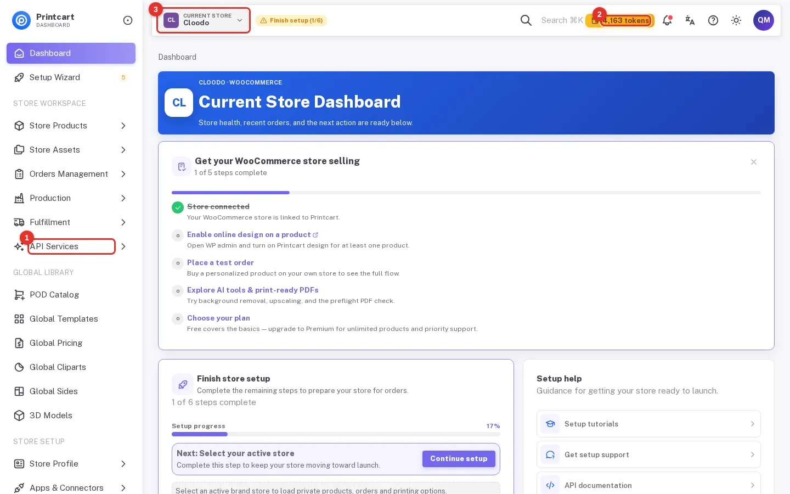Image resolution: width=790 pixels, height=494 pixels.
Task: Open Global Sides in the sidebar
Action: point(71,391)
